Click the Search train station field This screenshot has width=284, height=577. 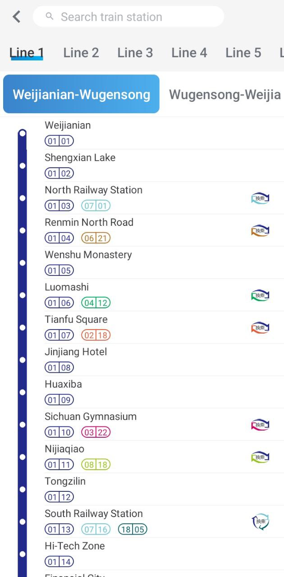tap(128, 17)
